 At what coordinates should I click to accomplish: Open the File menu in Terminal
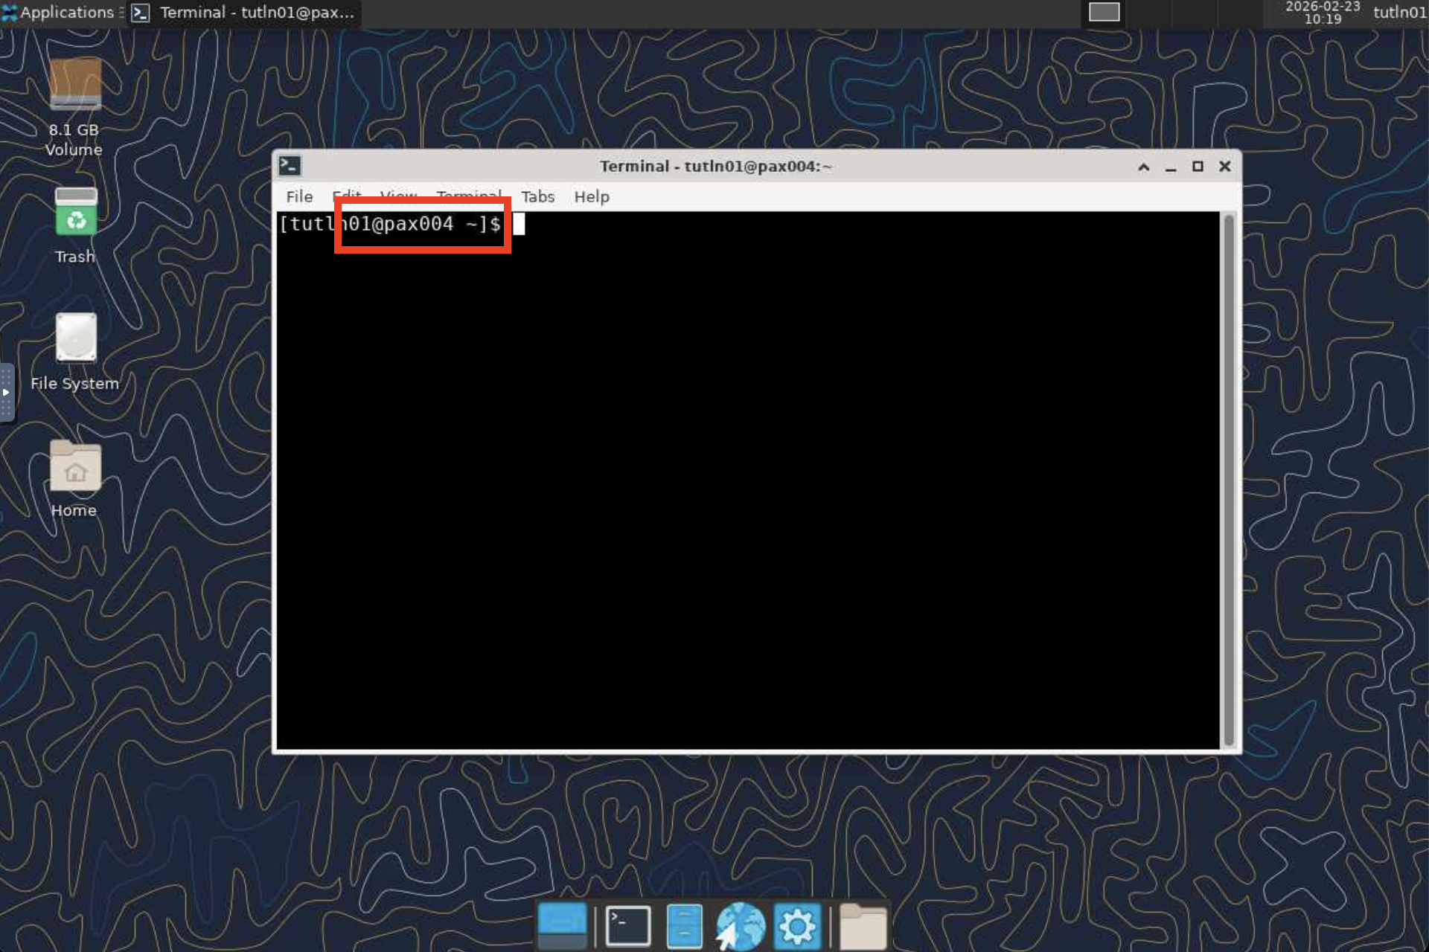(x=299, y=196)
